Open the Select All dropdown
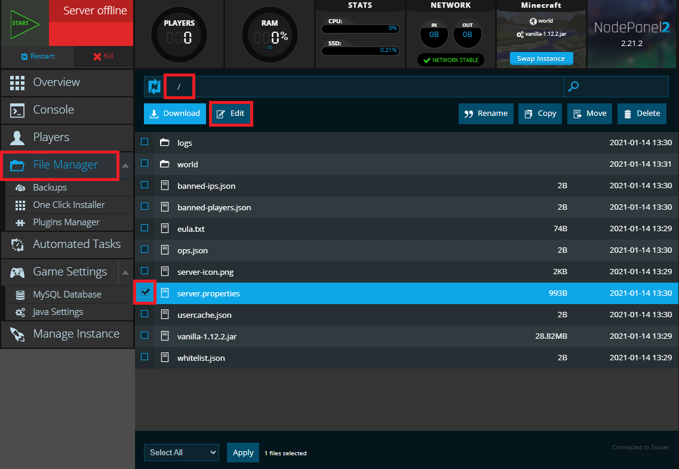Image resolution: width=679 pixels, height=469 pixels. click(182, 453)
